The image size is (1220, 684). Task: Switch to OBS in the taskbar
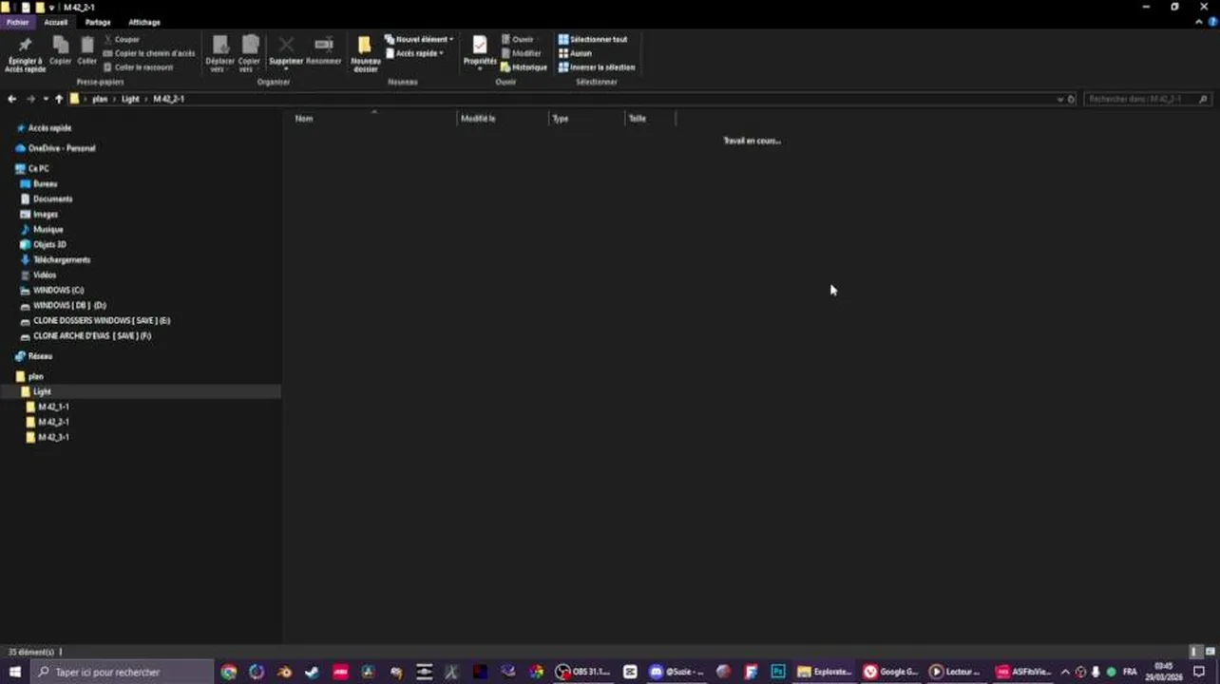583,672
